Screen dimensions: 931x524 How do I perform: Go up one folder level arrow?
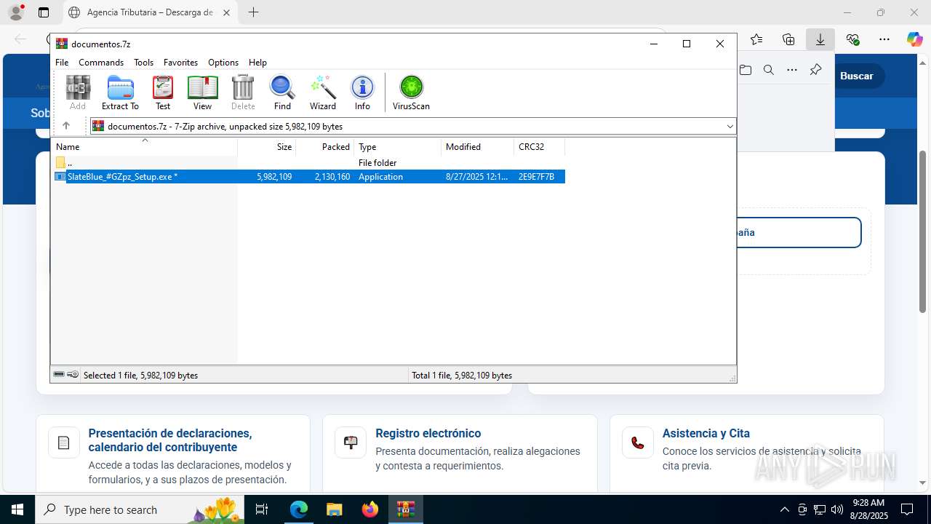click(66, 126)
